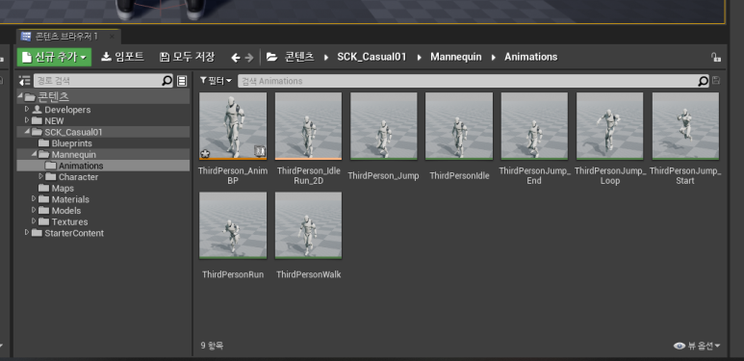Expand the Character folder
Screen dimensions: 744x361
[x=41, y=176]
